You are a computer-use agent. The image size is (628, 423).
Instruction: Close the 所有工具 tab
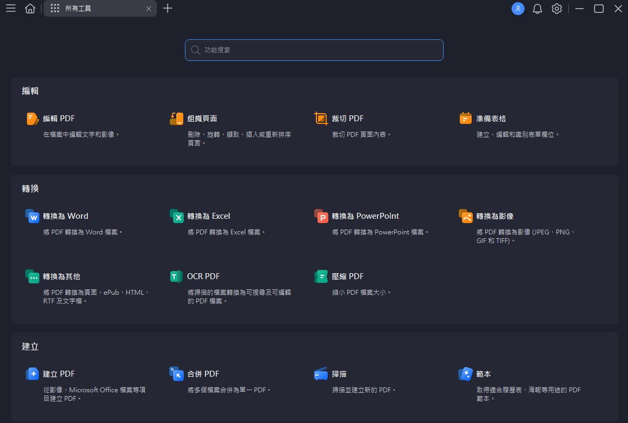[149, 9]
